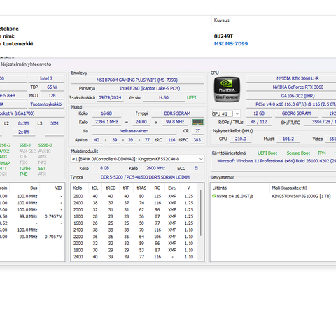This screenshot has height=336, width=336.
Task: Click the green UEFI label beside Versio
Action: [x=191, y=97]
